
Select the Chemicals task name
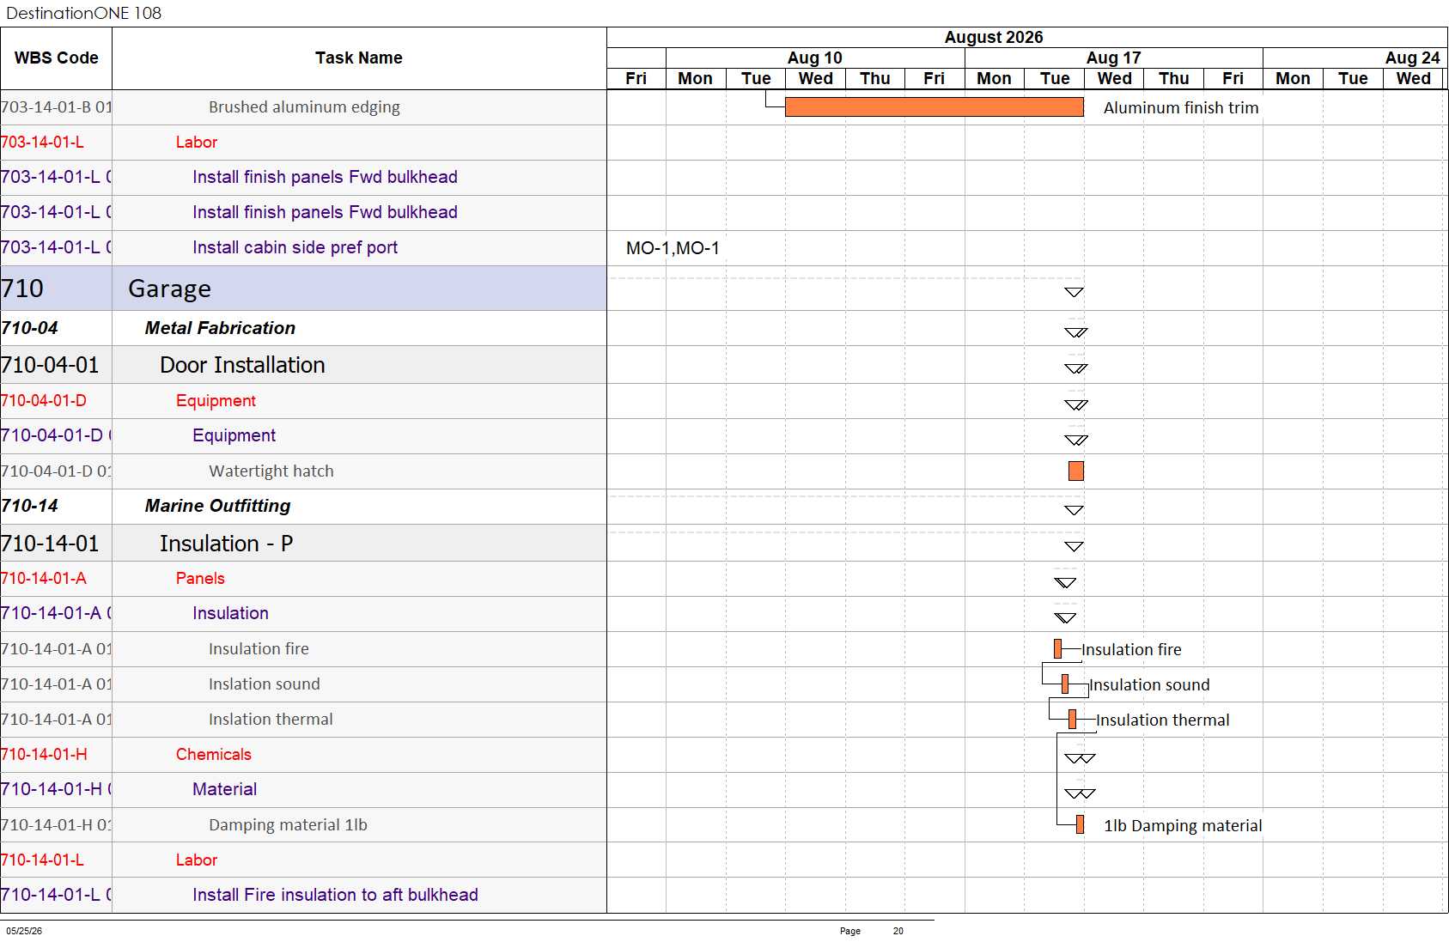pyautogui.click(x=214, y=755)
